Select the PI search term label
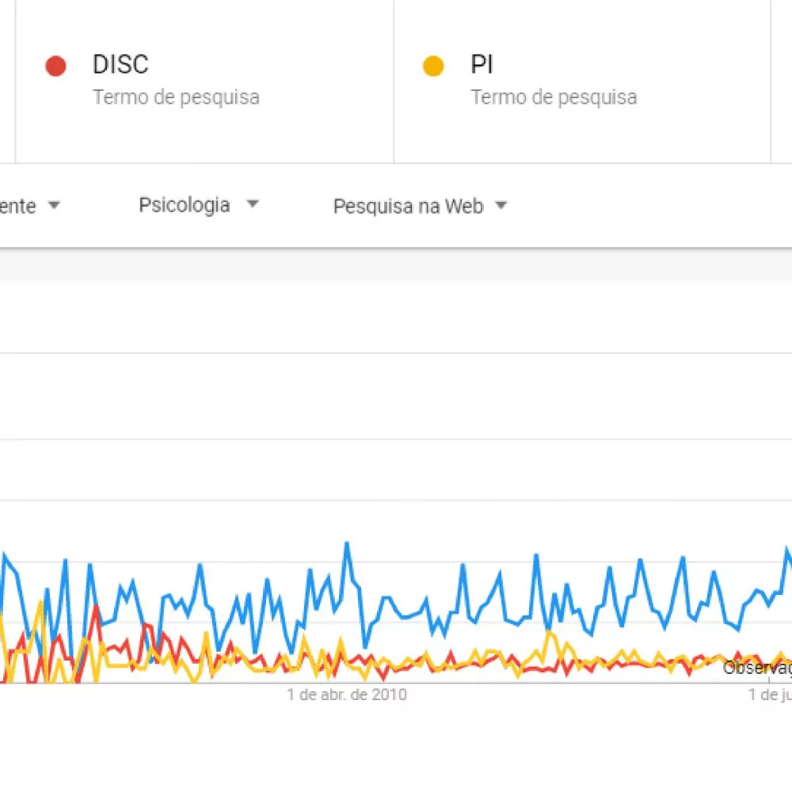The height and width of the screenshot is (792, 792). (x=482, y=65)
